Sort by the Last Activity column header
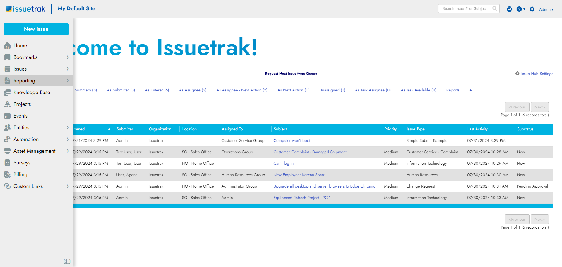 [x=477, y=129]
